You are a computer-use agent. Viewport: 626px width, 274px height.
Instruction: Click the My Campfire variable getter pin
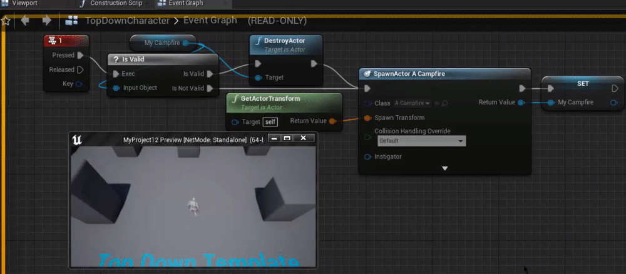(x=185, y=43)
